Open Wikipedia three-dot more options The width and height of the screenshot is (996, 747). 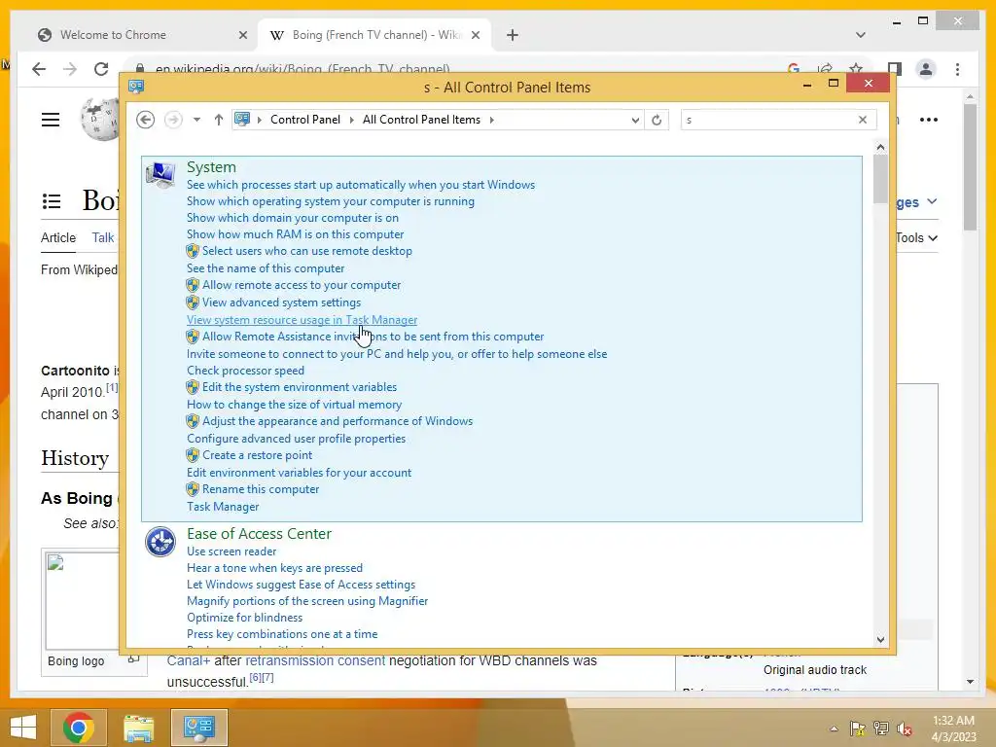point(929,120)
